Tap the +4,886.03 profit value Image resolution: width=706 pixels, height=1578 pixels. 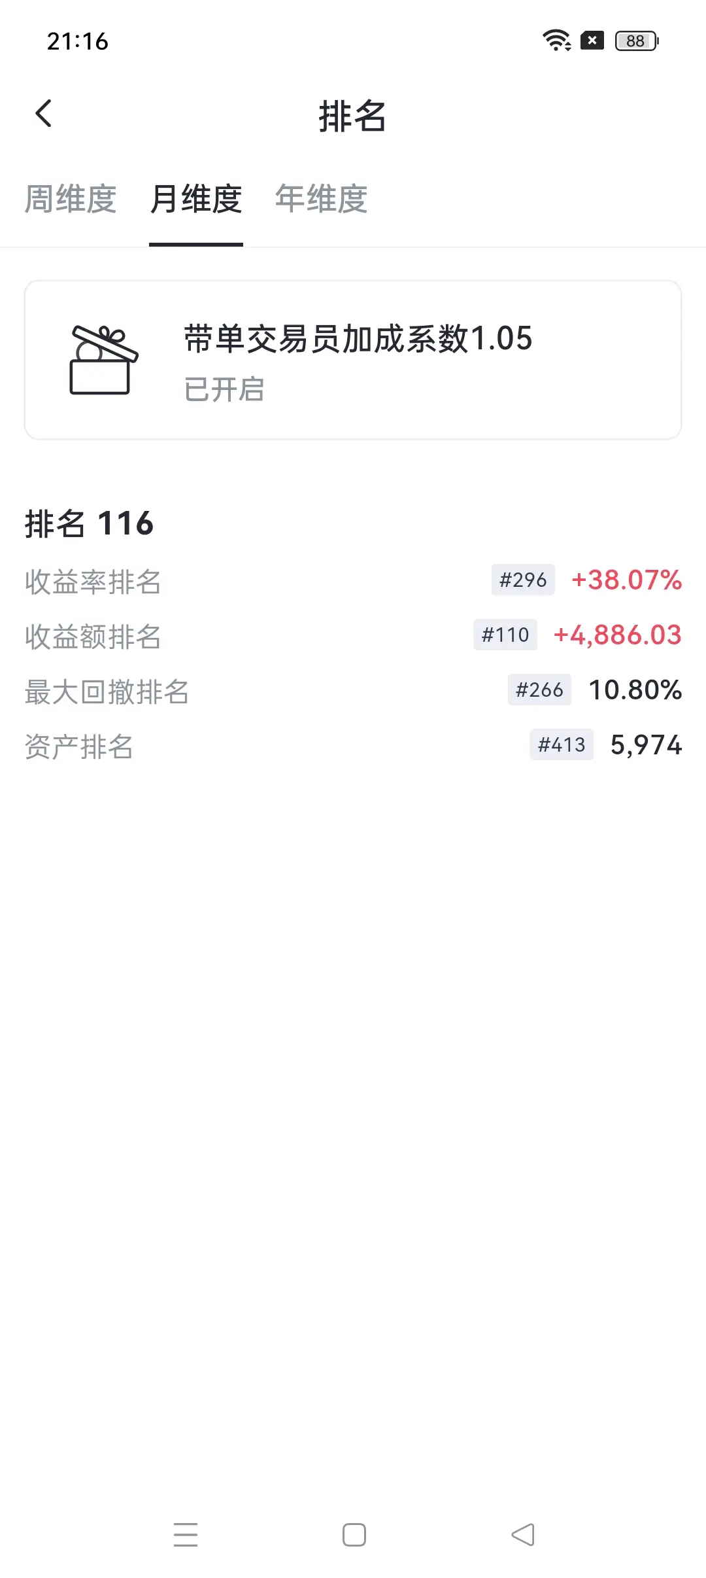(618, 635)
